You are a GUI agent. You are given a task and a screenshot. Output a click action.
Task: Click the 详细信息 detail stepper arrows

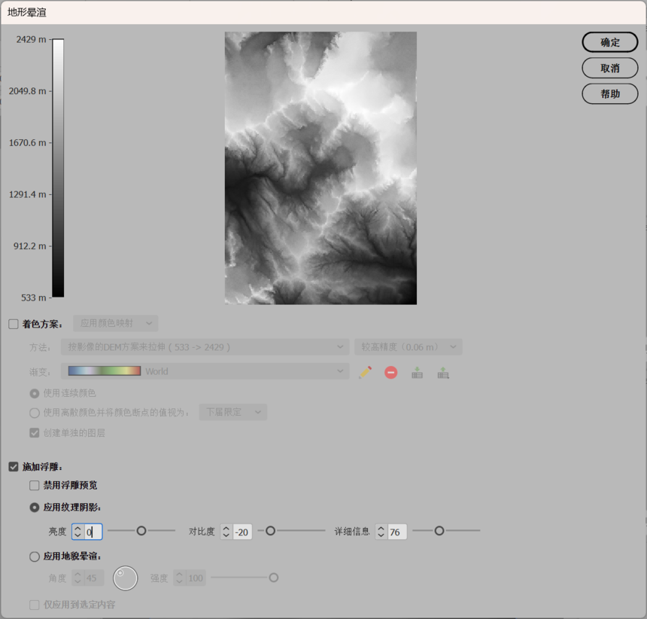pos(381,532)
